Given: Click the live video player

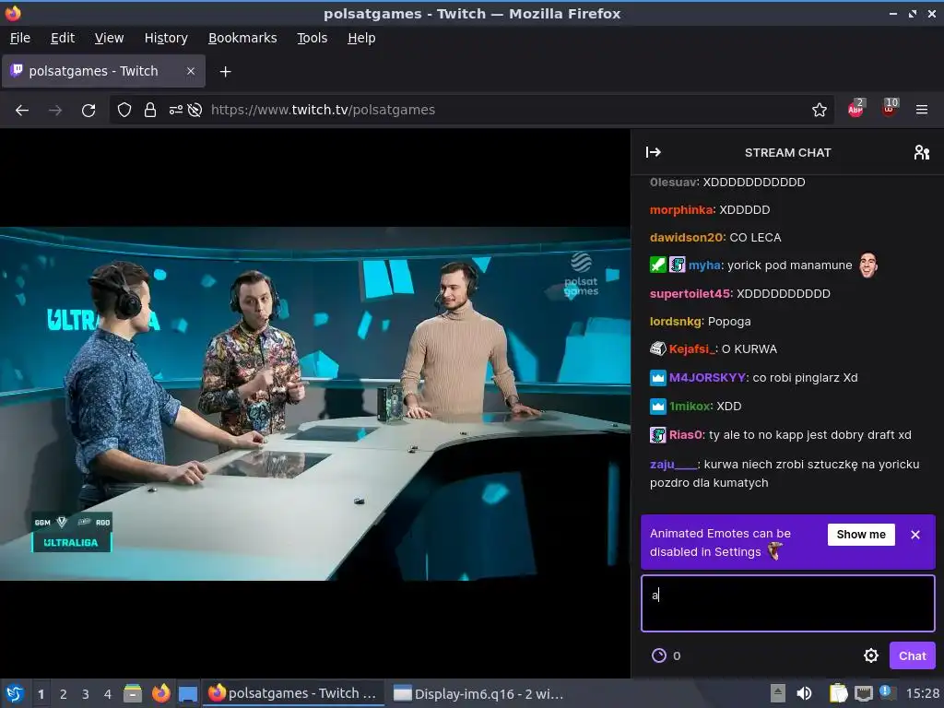Looking at the screenshot, I should coord(315,404).
